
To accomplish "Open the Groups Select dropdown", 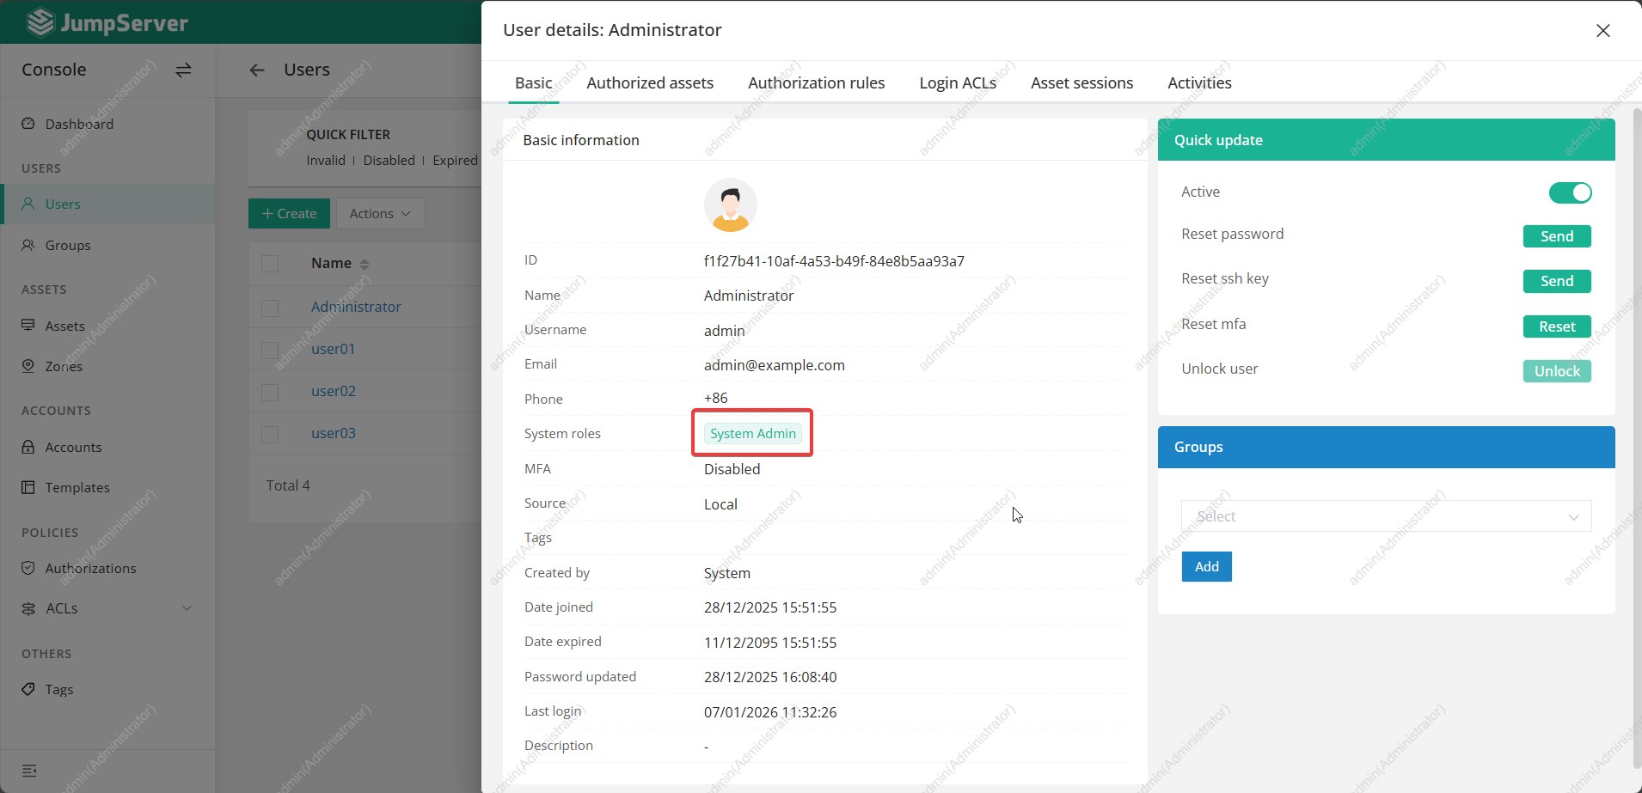I will pyautogui.click(x=1385, y=516).
